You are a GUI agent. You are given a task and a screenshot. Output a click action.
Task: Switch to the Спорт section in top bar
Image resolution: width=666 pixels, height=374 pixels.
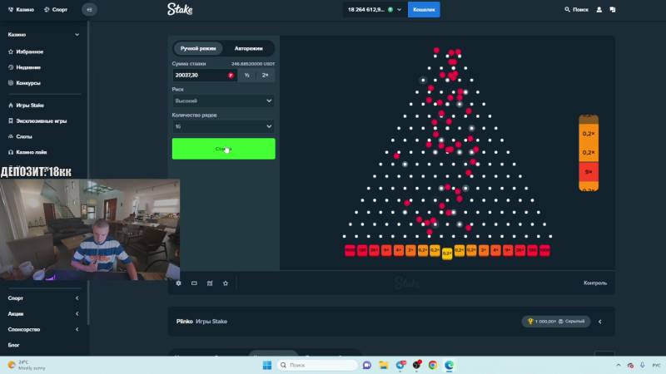click(x=56, y=9)
